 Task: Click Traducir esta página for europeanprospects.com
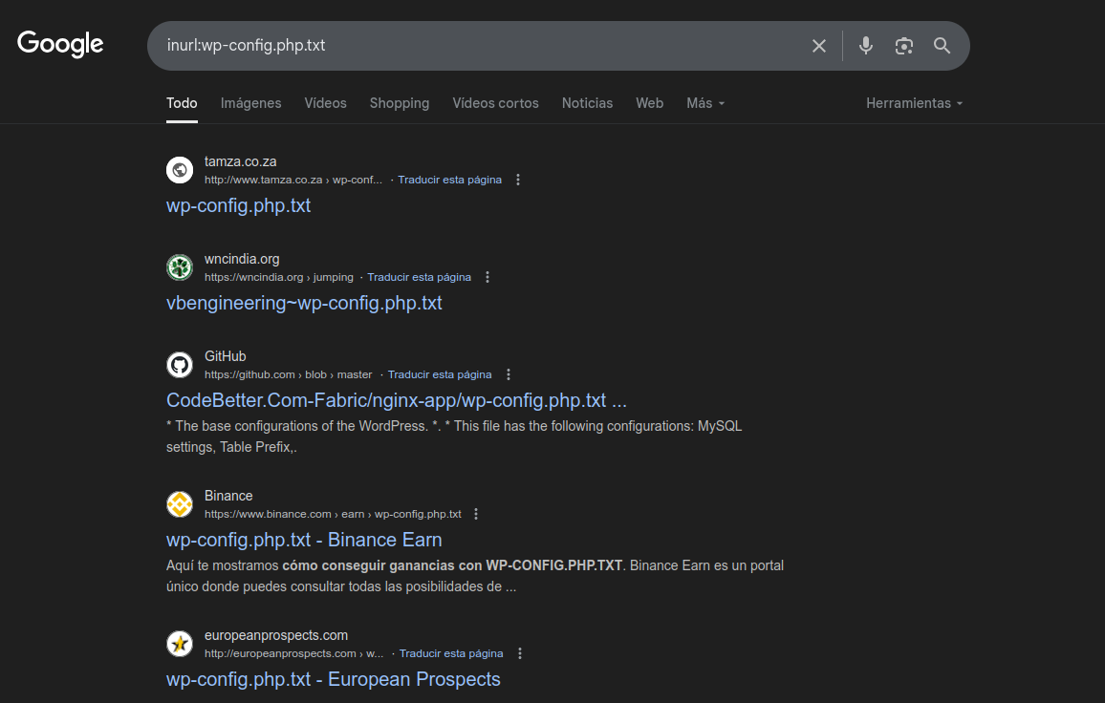451,653
